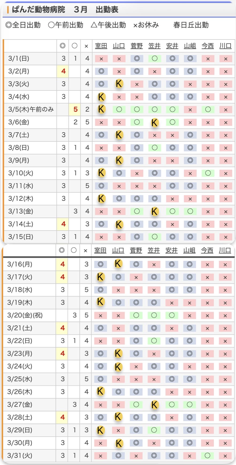Click 山口's K badge on 3/3

(119, 84)
